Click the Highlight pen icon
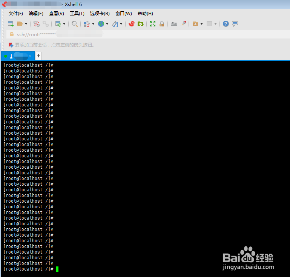 click(183, 23)
